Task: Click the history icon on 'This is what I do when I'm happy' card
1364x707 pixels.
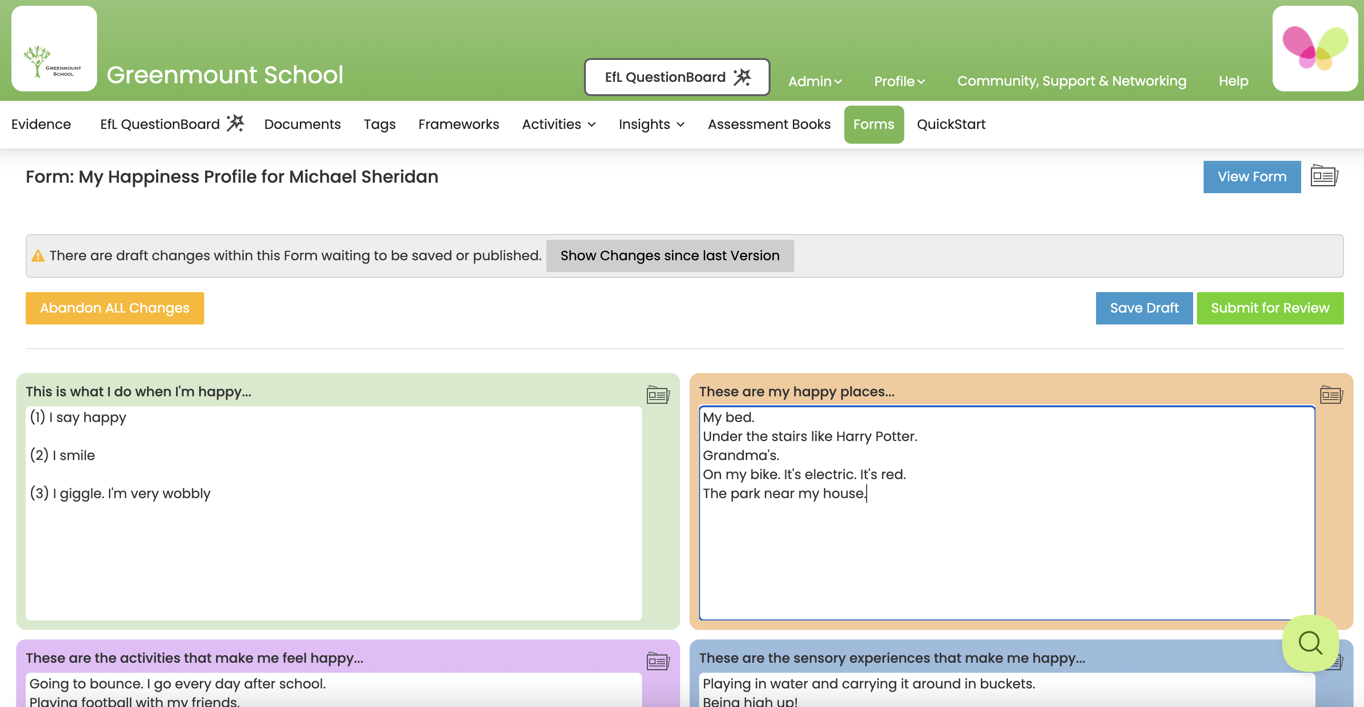Action: coord(657,394)
